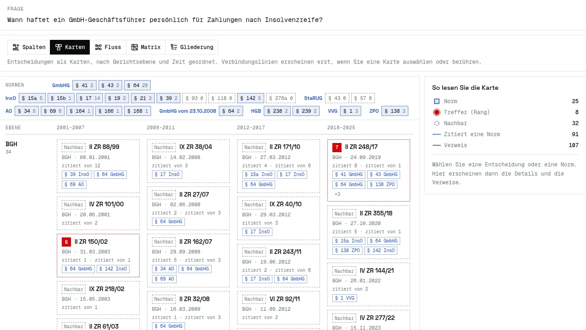Select the GmbHG § 64 chip with count 29

(137, 85)
